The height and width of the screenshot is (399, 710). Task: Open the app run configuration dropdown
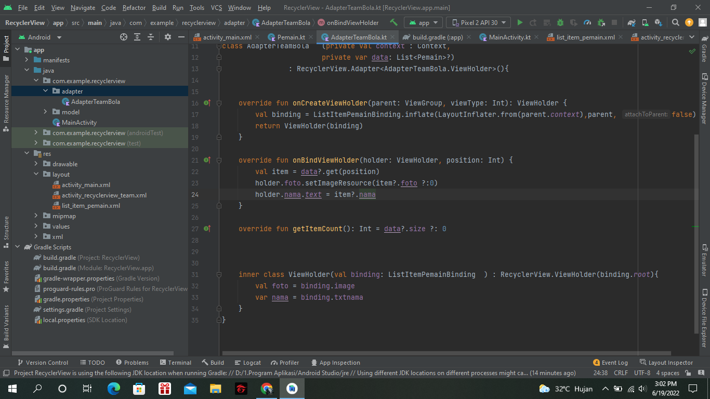[424, 22]
